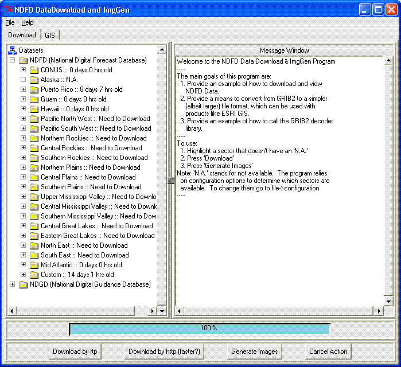The height and width of the screenshot is (367, 401).
Task: Click the Hawaii folder icon
Action: pyautogui.click(x=34, y=109)
